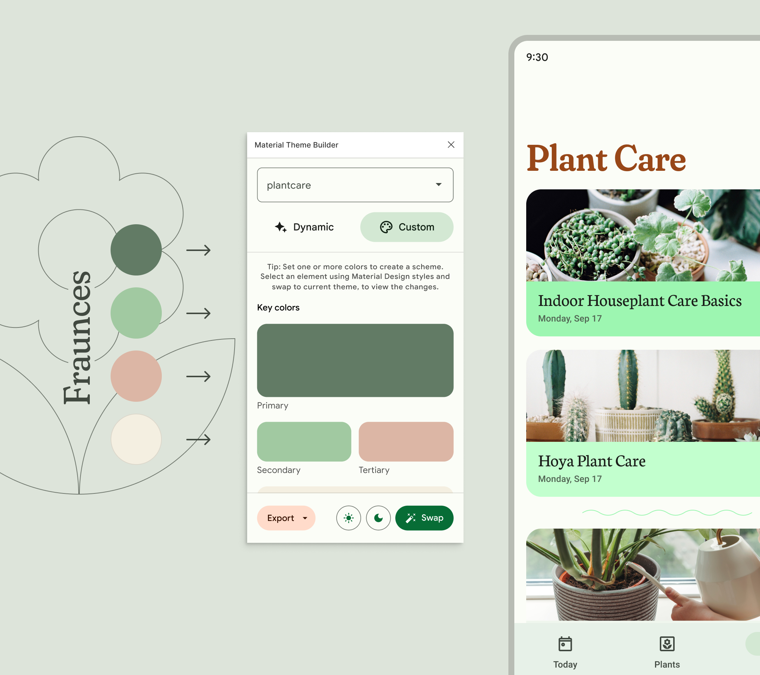Toggle light mode preview

tap(349, 518)
